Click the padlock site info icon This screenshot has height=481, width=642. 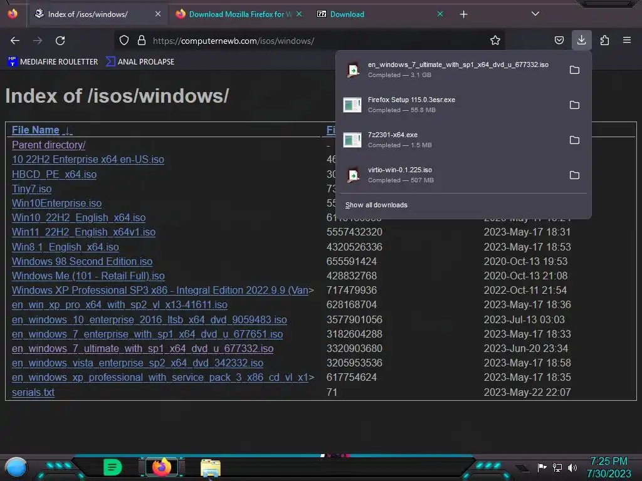click(142, 41)
